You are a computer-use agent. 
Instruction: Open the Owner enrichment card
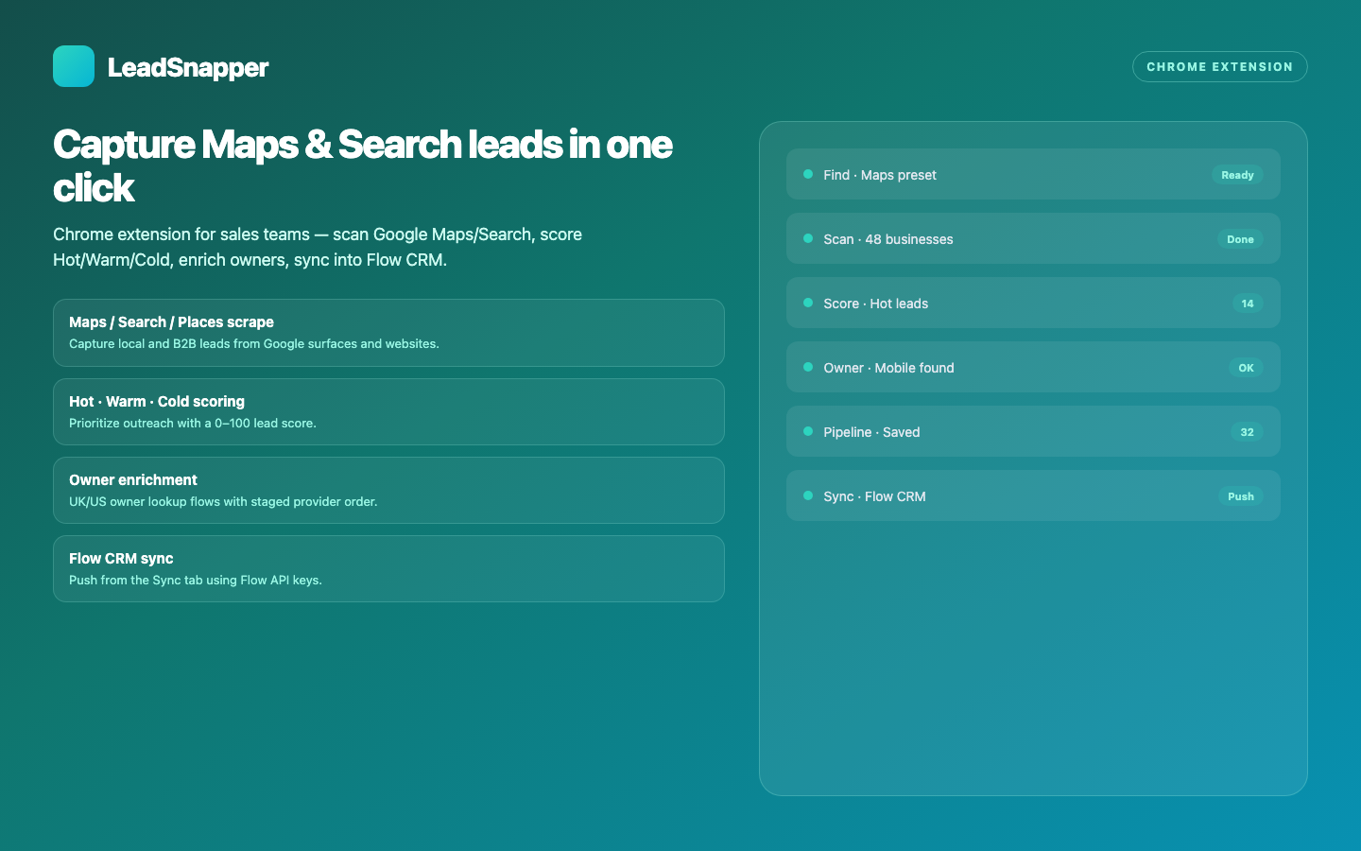point(388,491)
